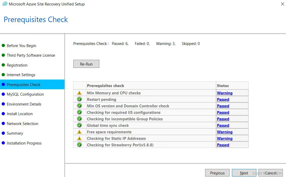Image resolution: width=286 pixels, height=177 pixels.
Task: Click blue dot next to Summary
Action: [3, 133]
